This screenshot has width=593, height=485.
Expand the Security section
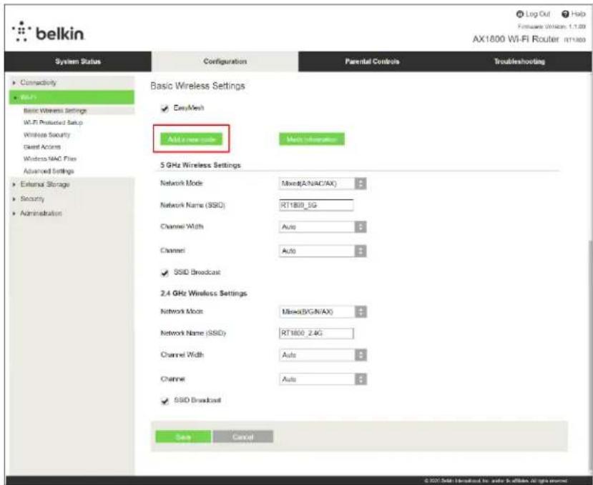tap(72, 199)
